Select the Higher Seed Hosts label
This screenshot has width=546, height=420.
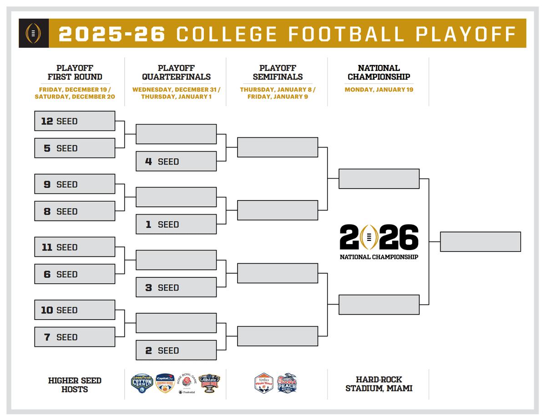(x=75, y=385)
